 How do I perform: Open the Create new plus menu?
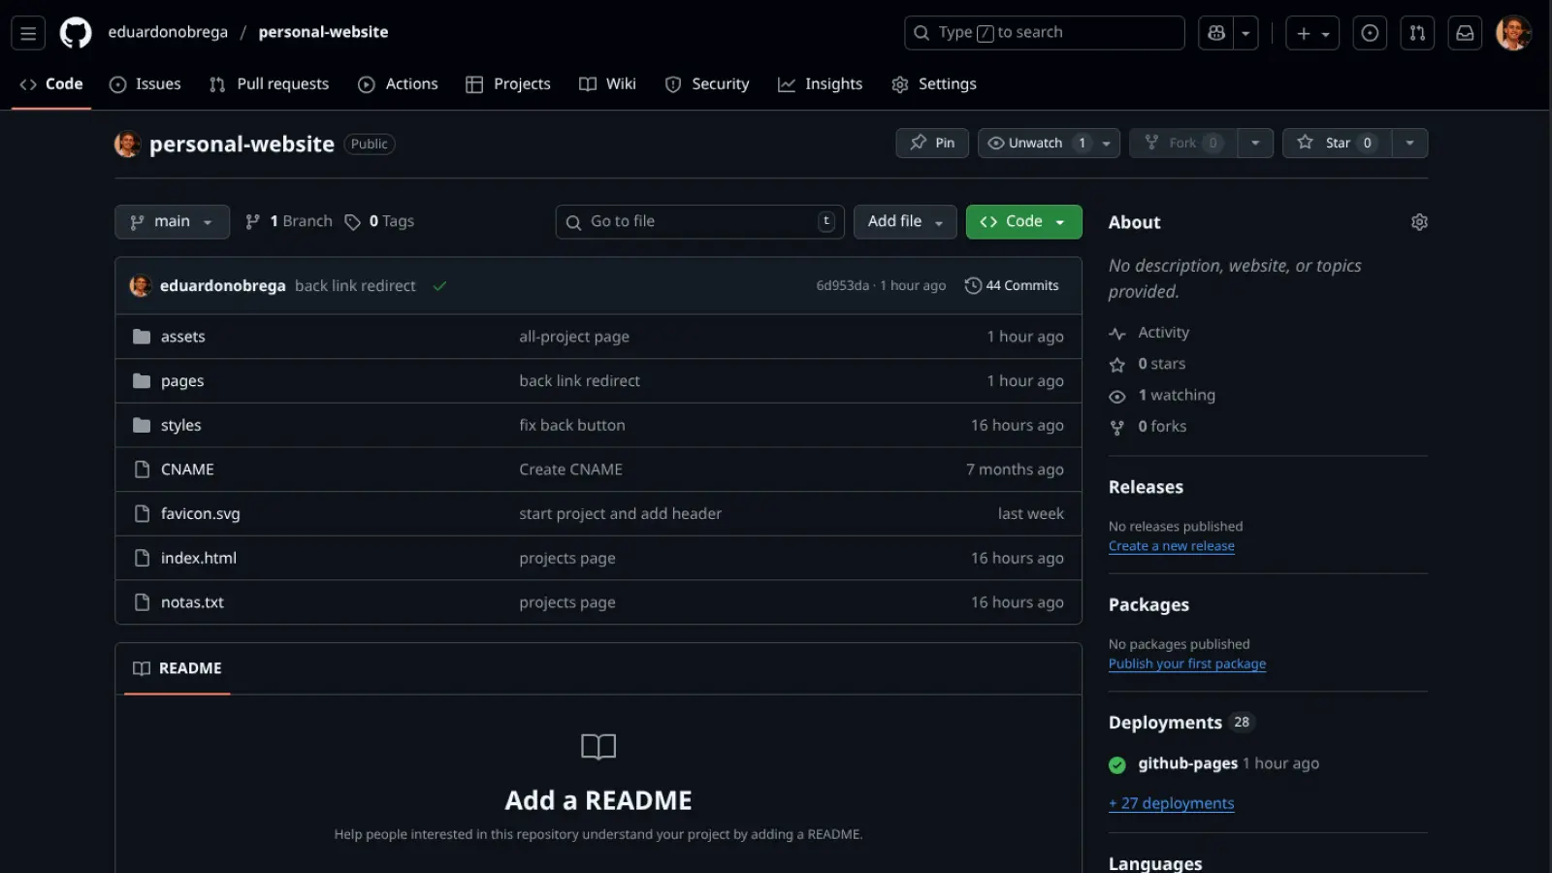pos(1312,33)
